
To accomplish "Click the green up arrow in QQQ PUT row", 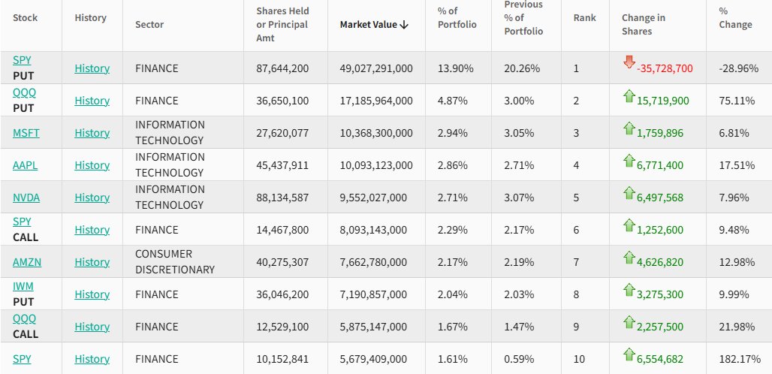I will click(629, 95).
